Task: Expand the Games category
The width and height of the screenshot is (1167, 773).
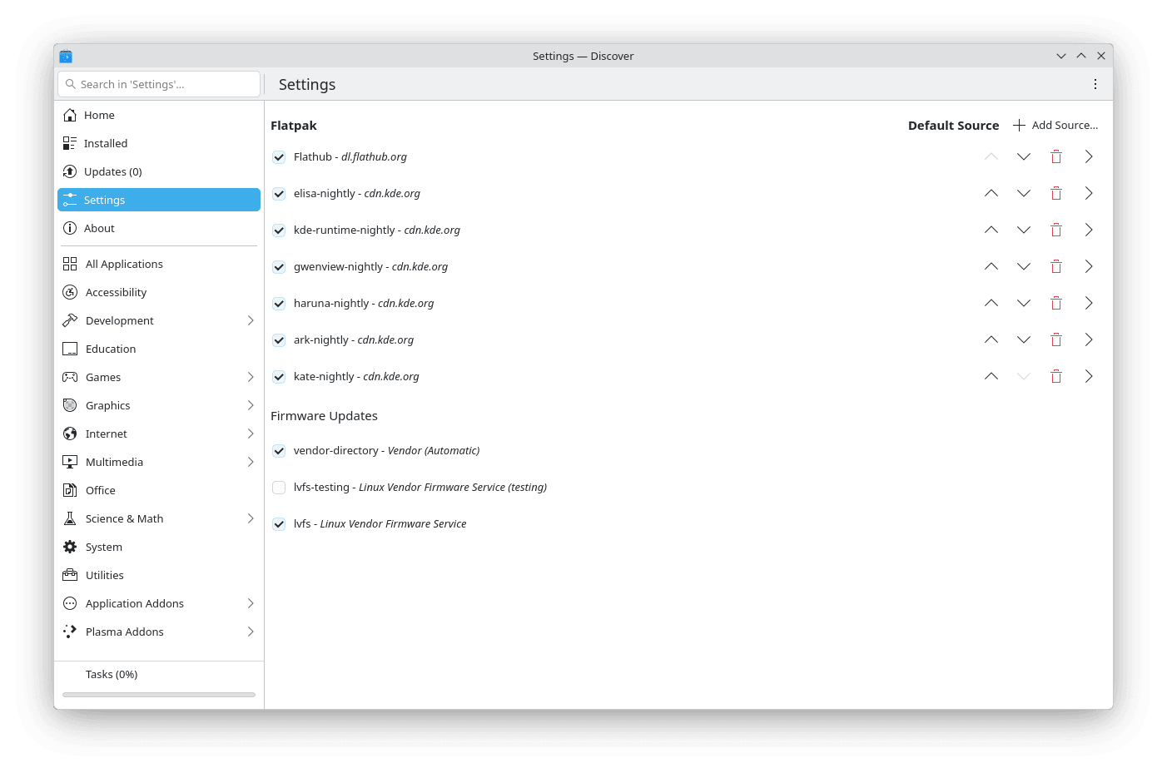Action: 251,377
